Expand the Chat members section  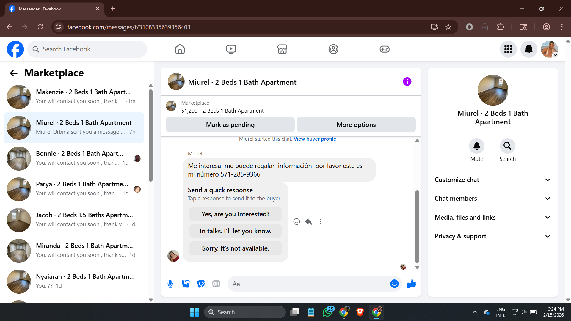[493, 199]
